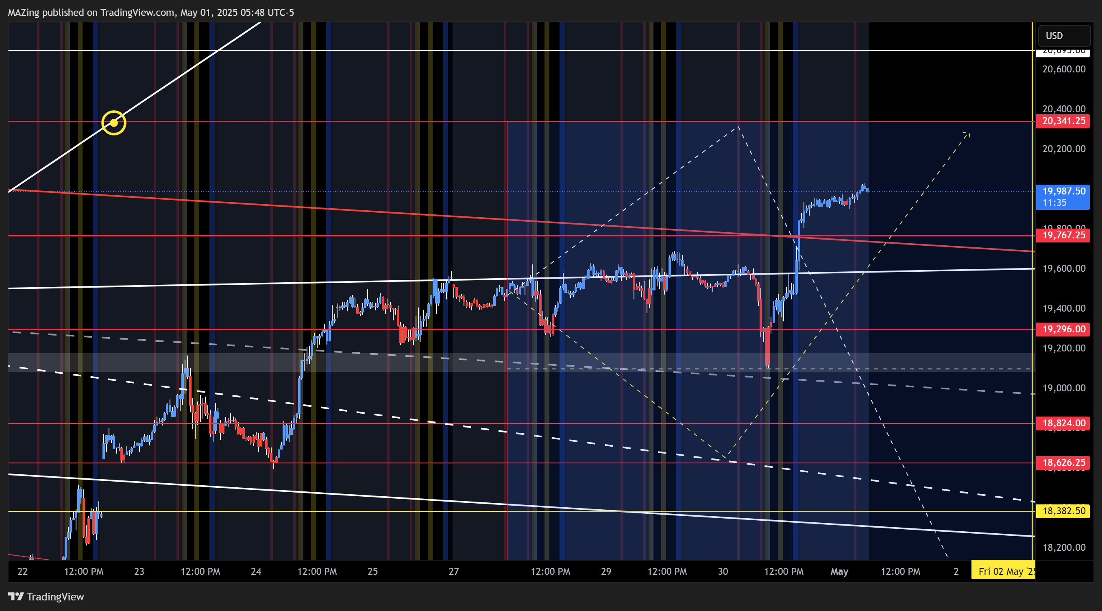Select the 18,824.00 price level label

[1063, 423]
